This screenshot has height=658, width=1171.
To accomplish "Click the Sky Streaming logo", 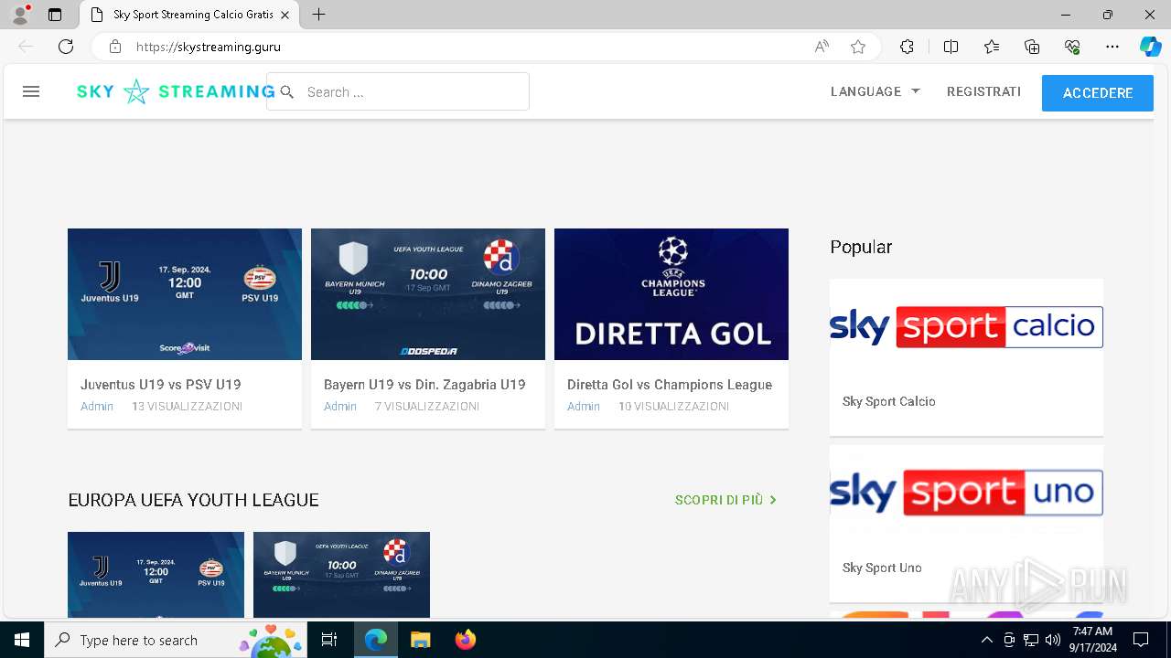I will 176,91.
